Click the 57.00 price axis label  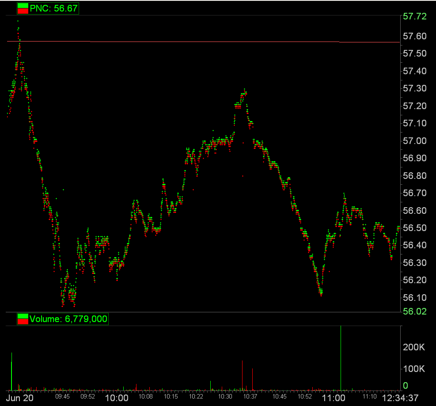click(x=415, y=141)
